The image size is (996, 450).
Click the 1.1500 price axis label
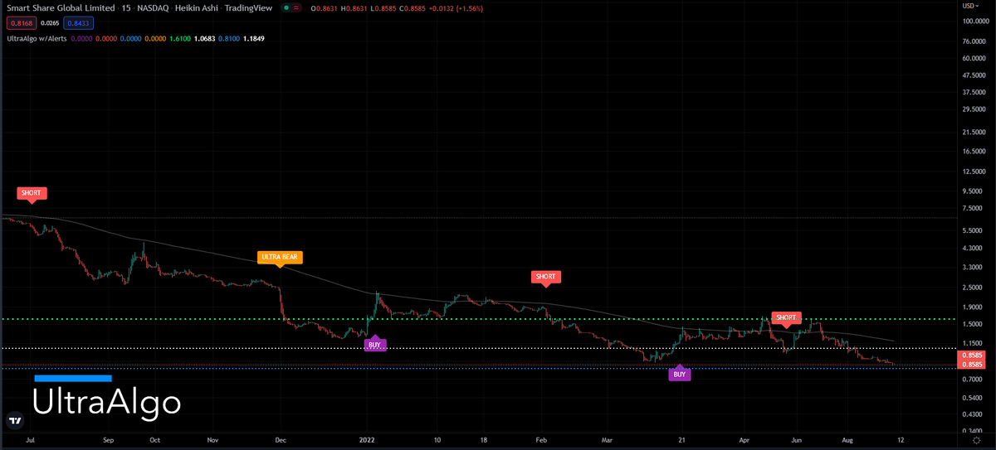(973, 342)
